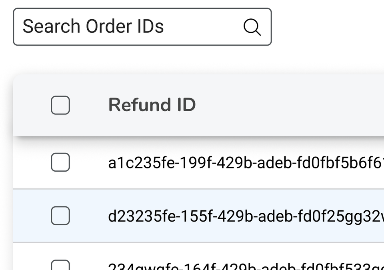This screenshot has width=384, height=270.
Task: Click the search box placeholder text
Action: [x=93, y=26]
